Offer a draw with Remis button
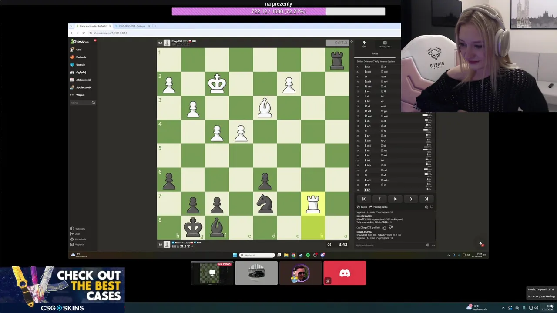The height and width of the screenshot is (313, 557). [x=362, y=207]
